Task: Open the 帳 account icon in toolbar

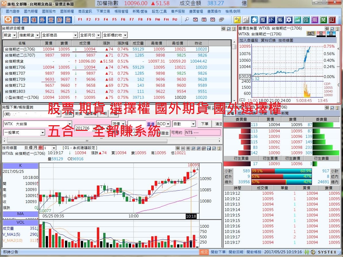Action: click(x=280, y=20)
